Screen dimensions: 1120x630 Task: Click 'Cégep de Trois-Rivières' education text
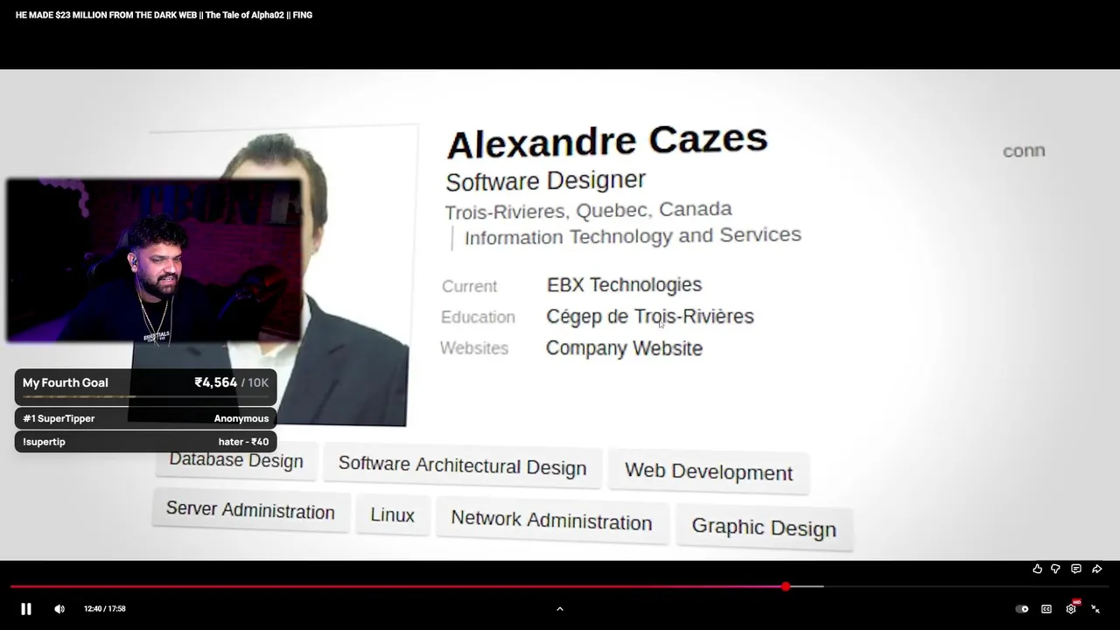(650, 317)
